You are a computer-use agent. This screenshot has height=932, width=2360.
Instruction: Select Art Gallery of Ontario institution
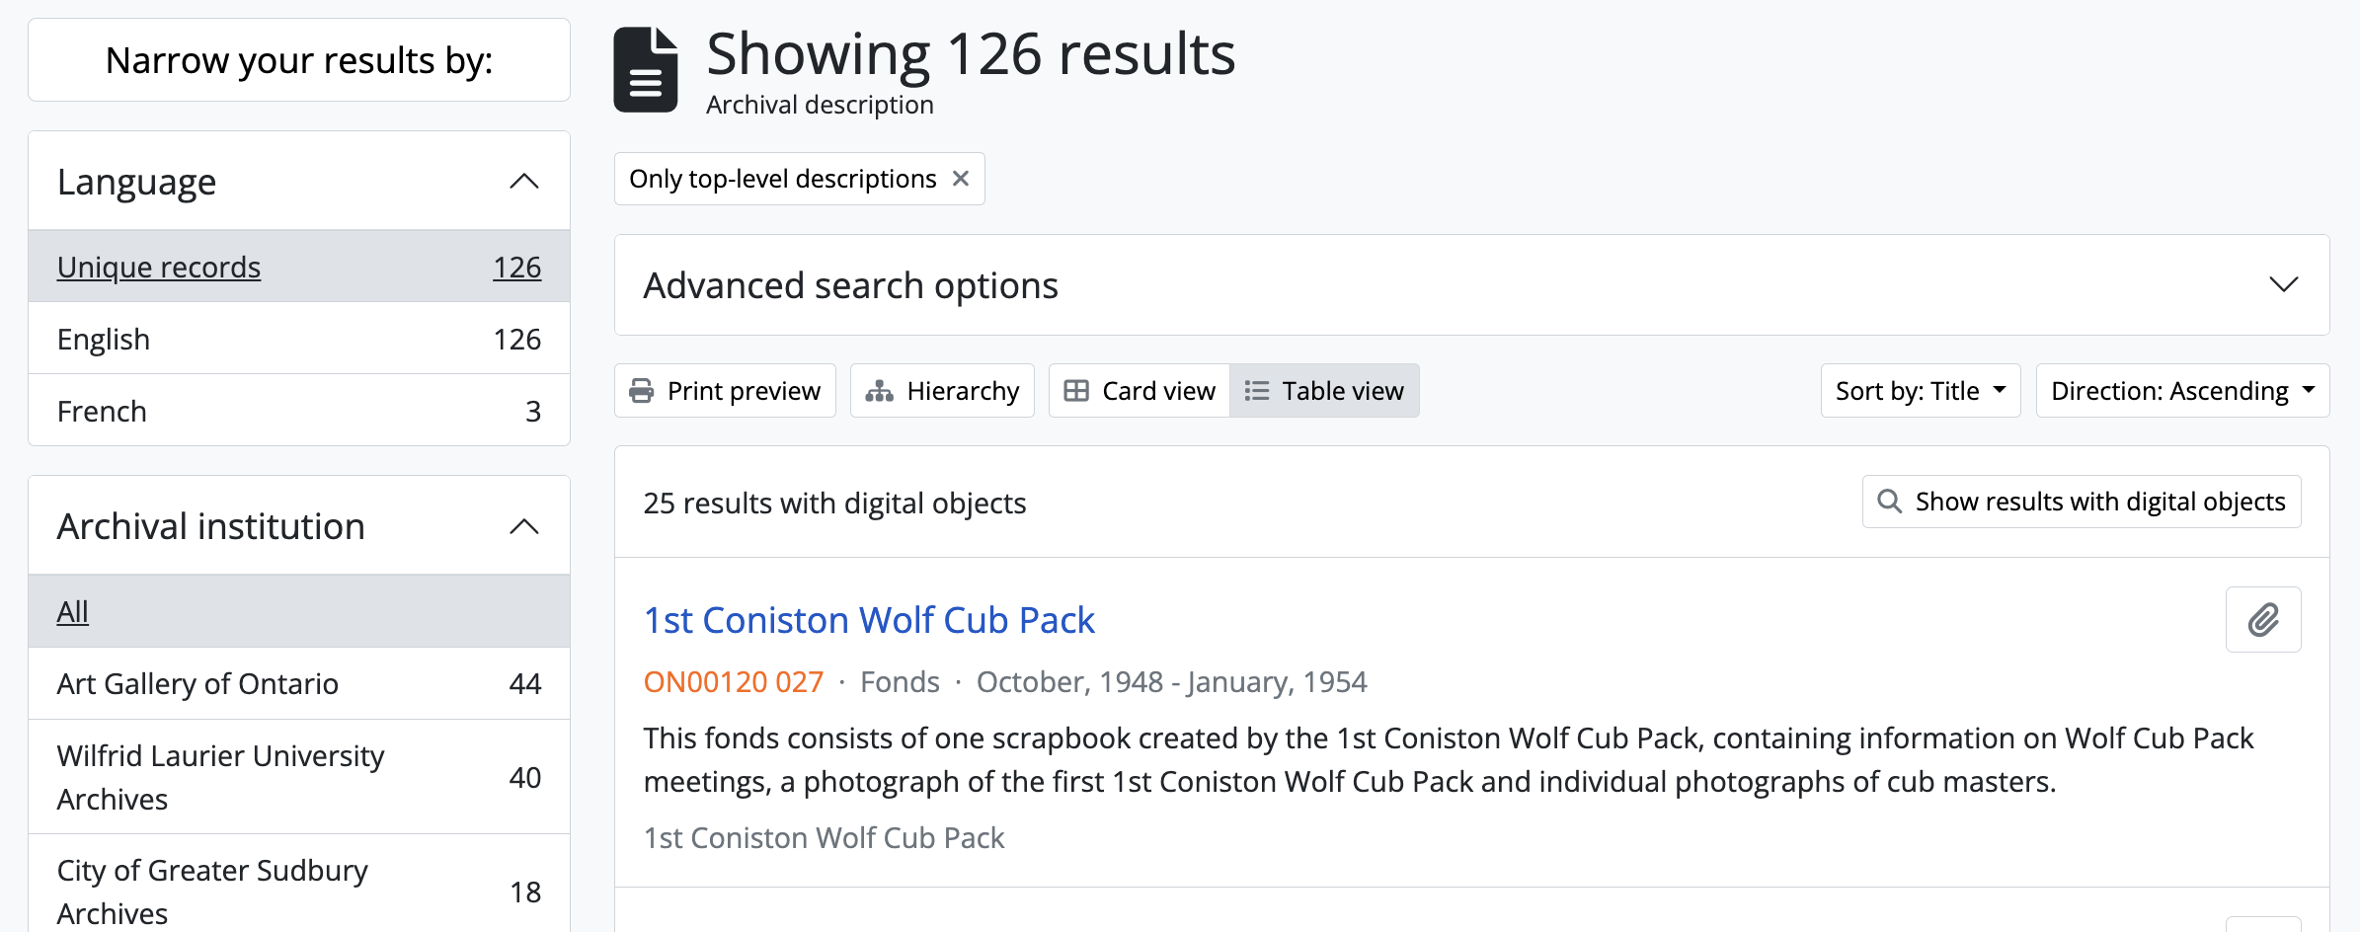197,683
